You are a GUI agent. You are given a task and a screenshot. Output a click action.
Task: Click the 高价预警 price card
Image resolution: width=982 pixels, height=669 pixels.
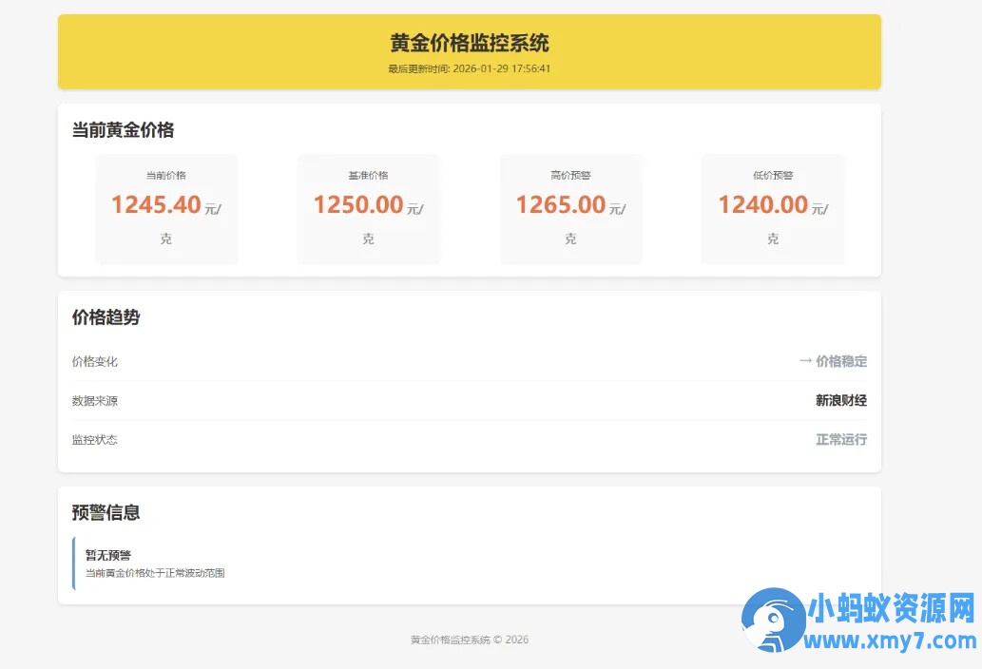[570, 208]
